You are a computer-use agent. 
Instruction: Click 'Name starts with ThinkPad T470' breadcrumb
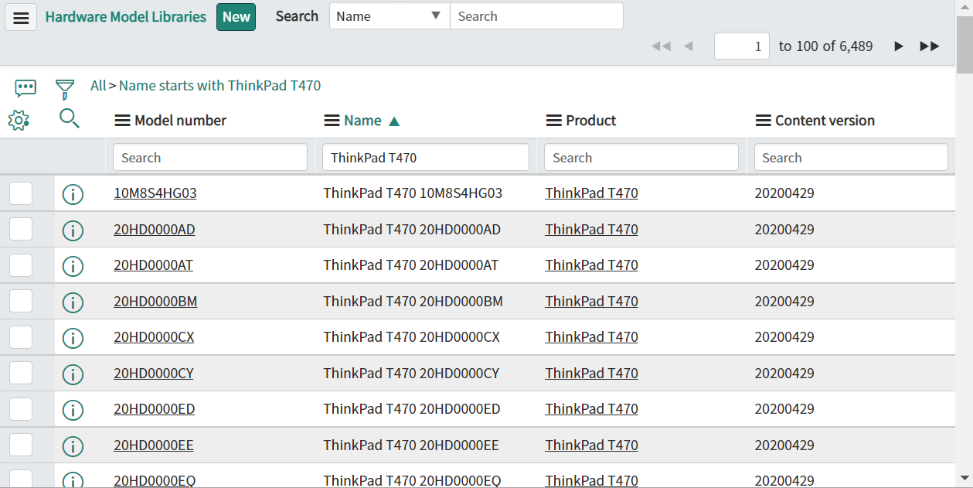pyautogui.click(x=219, y=86)
